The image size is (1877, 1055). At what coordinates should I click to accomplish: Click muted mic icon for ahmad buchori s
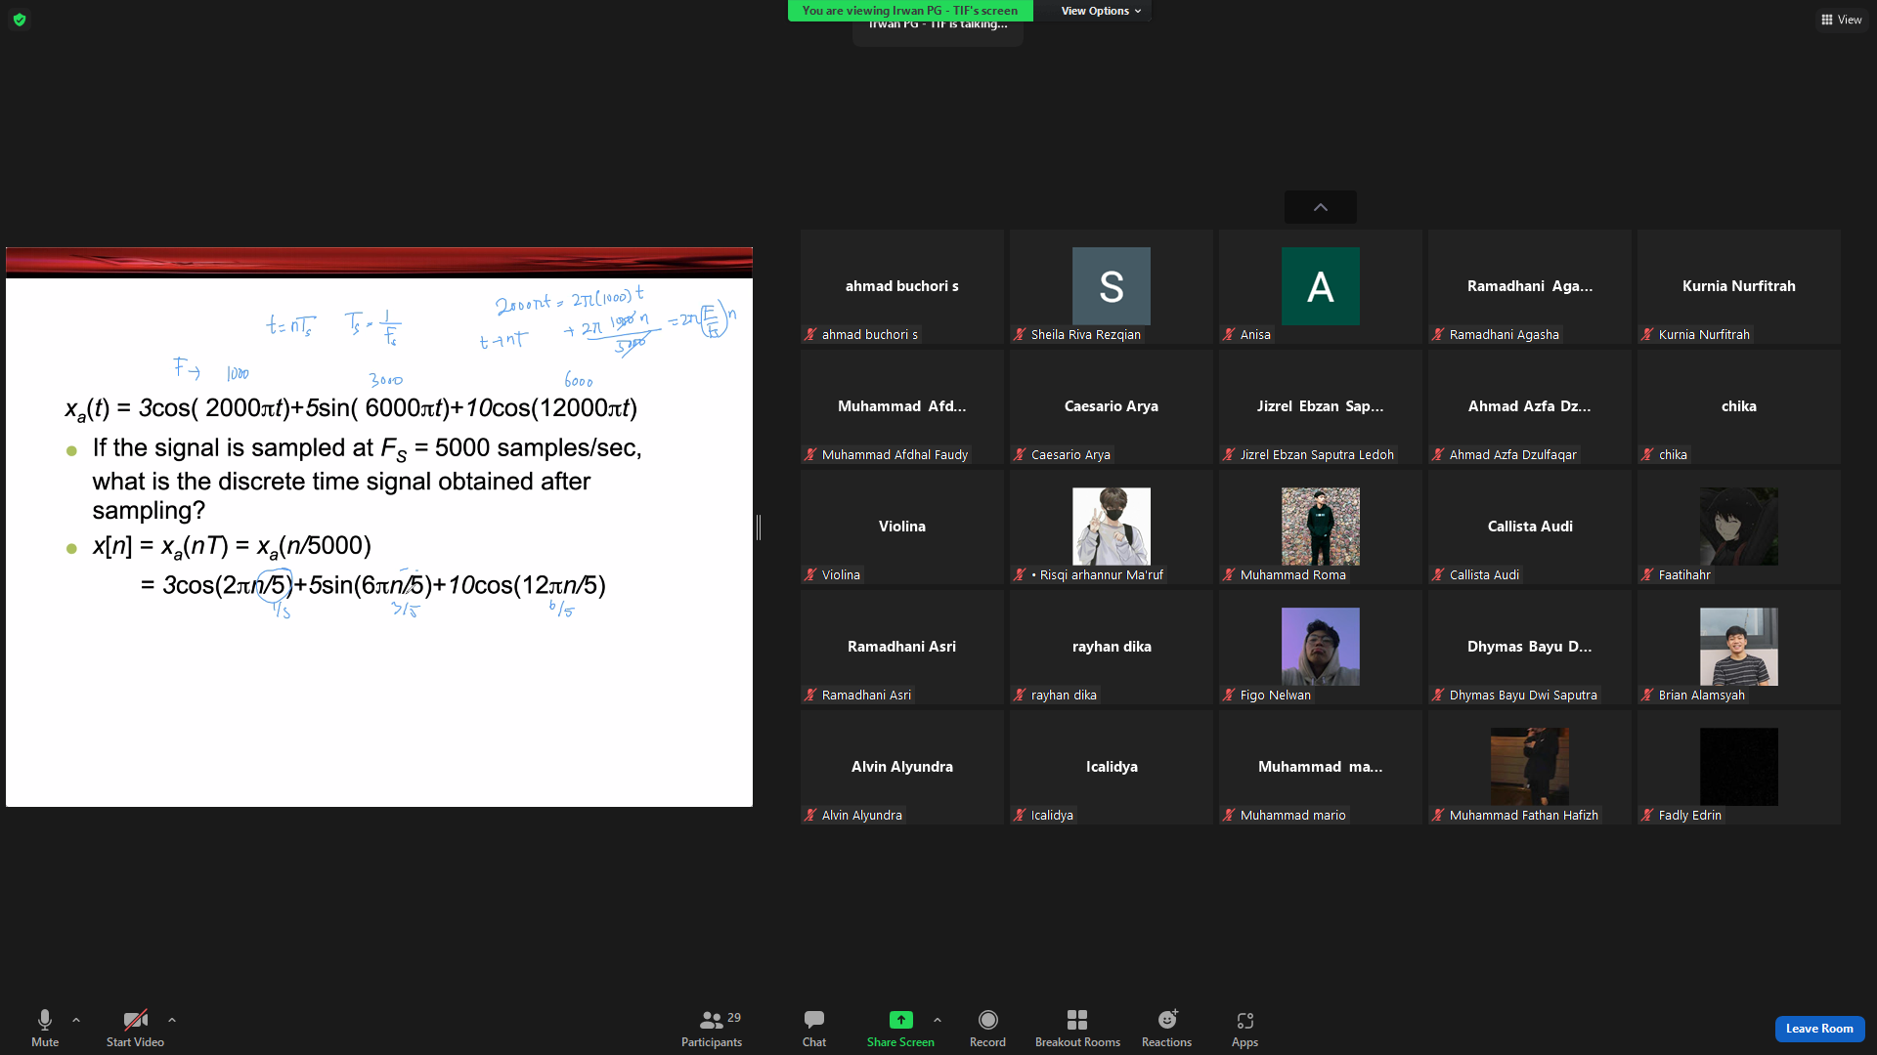(810, 334)
